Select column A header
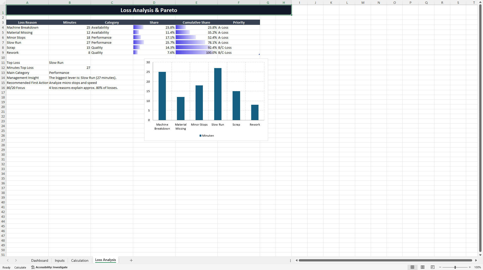This screenshot has width=483, height=270. click(27, 3)
